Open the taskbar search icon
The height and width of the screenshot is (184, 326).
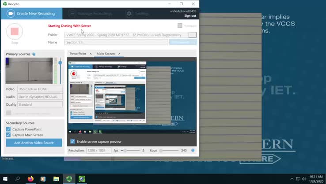pos(18,179)
